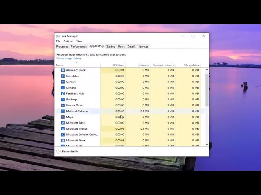Switch to the Performance tab
261x195 pixels.
pos(79,47)
